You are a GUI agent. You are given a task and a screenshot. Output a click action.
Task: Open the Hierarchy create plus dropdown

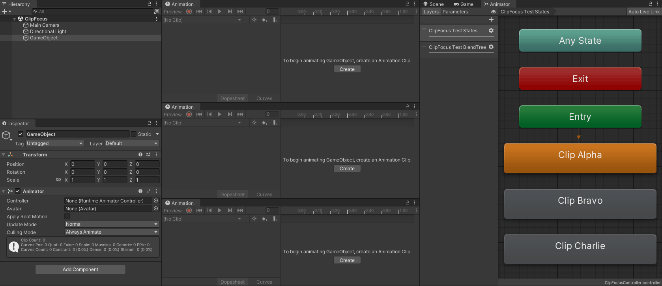[x=7, y=11]
